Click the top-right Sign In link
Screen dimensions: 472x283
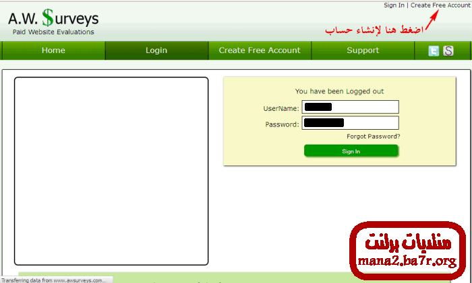pyautogui.click(x=394, y=5)
